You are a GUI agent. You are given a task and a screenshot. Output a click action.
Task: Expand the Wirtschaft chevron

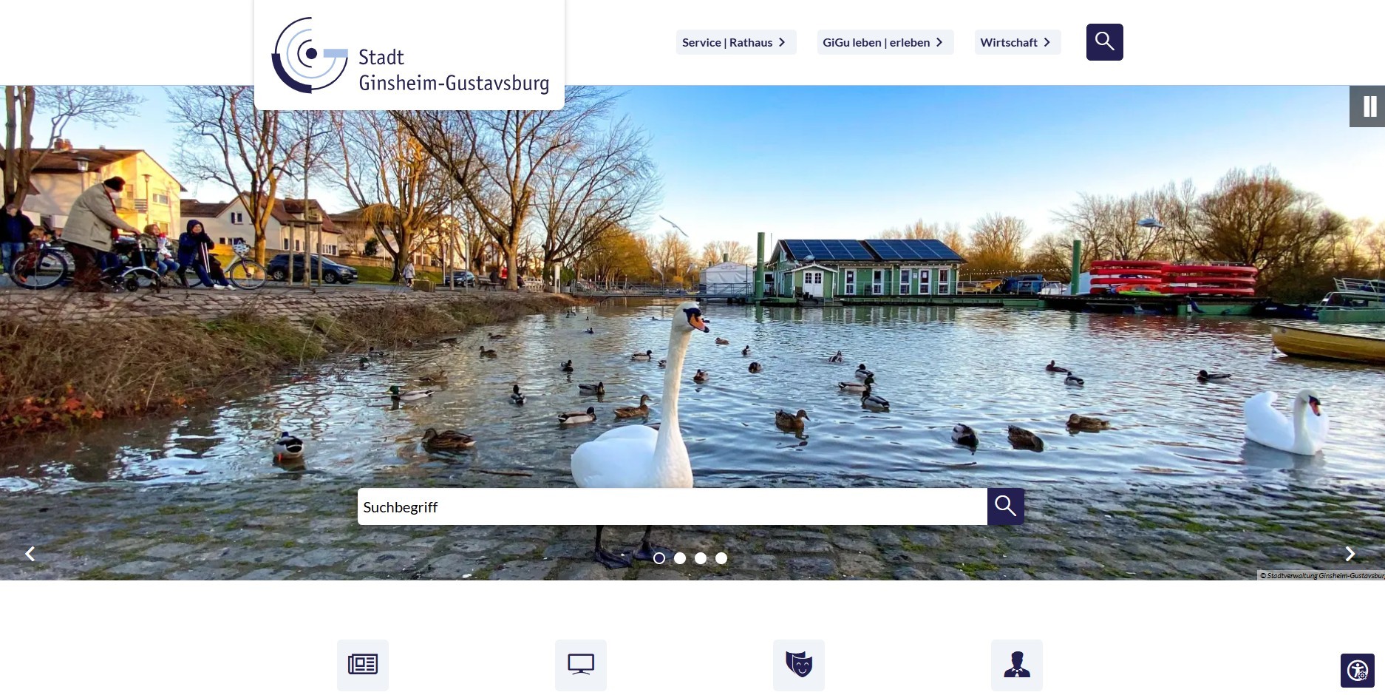point(1047,42)
